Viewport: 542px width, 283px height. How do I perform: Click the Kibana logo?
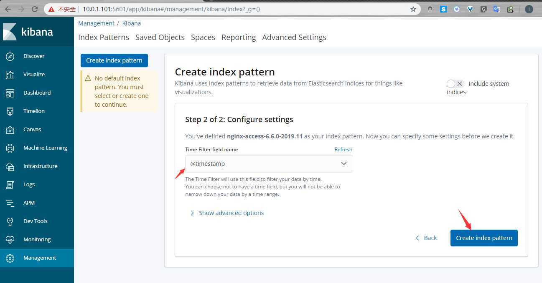(28, 32)
